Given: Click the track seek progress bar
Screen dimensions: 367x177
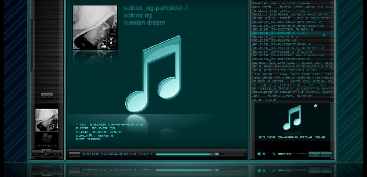Looking at the screenshot, I should click(185, 154).
